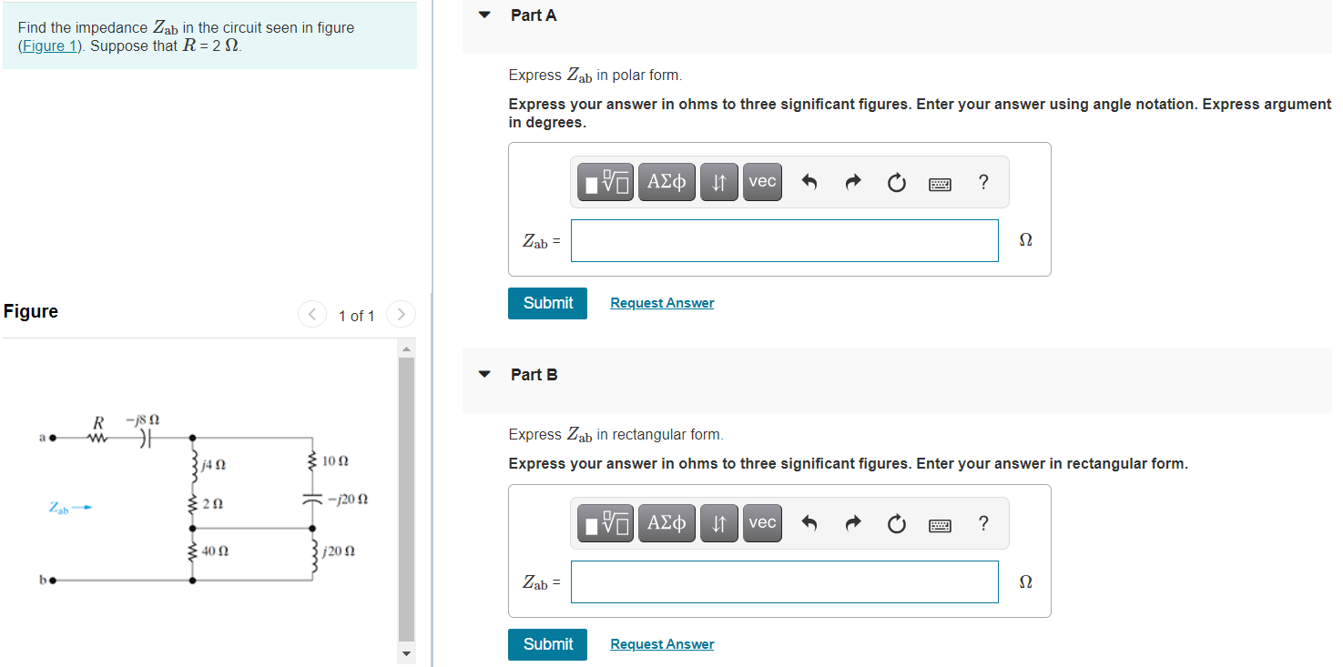Undo last edit in Part B toolbar
Viewport: 1343px width, 667px height.
[x=809, y=524]
